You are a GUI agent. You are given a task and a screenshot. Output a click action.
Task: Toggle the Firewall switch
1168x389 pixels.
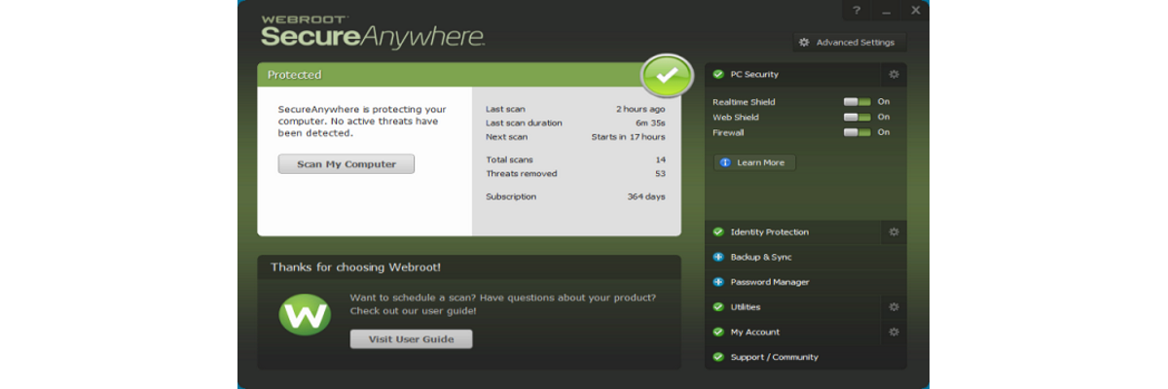pyautogui.click(x=858, y=132)
